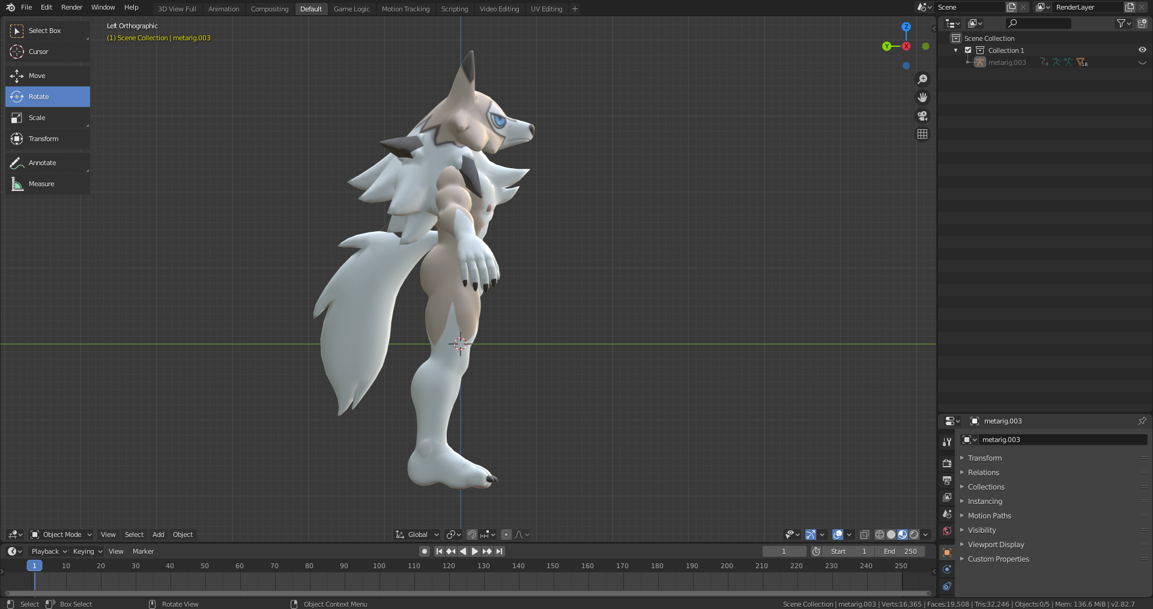This screenshot has width=1153, height=609.
Task: Open the Physics properties tab
Action: [947, 569]
